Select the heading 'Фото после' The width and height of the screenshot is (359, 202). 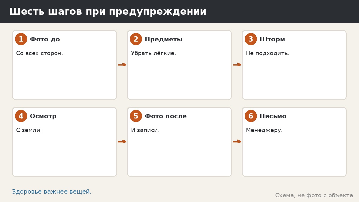point(166,116)
